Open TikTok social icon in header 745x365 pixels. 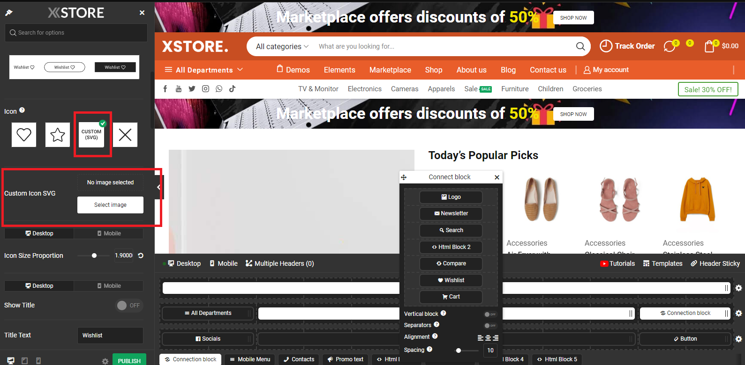232,89
